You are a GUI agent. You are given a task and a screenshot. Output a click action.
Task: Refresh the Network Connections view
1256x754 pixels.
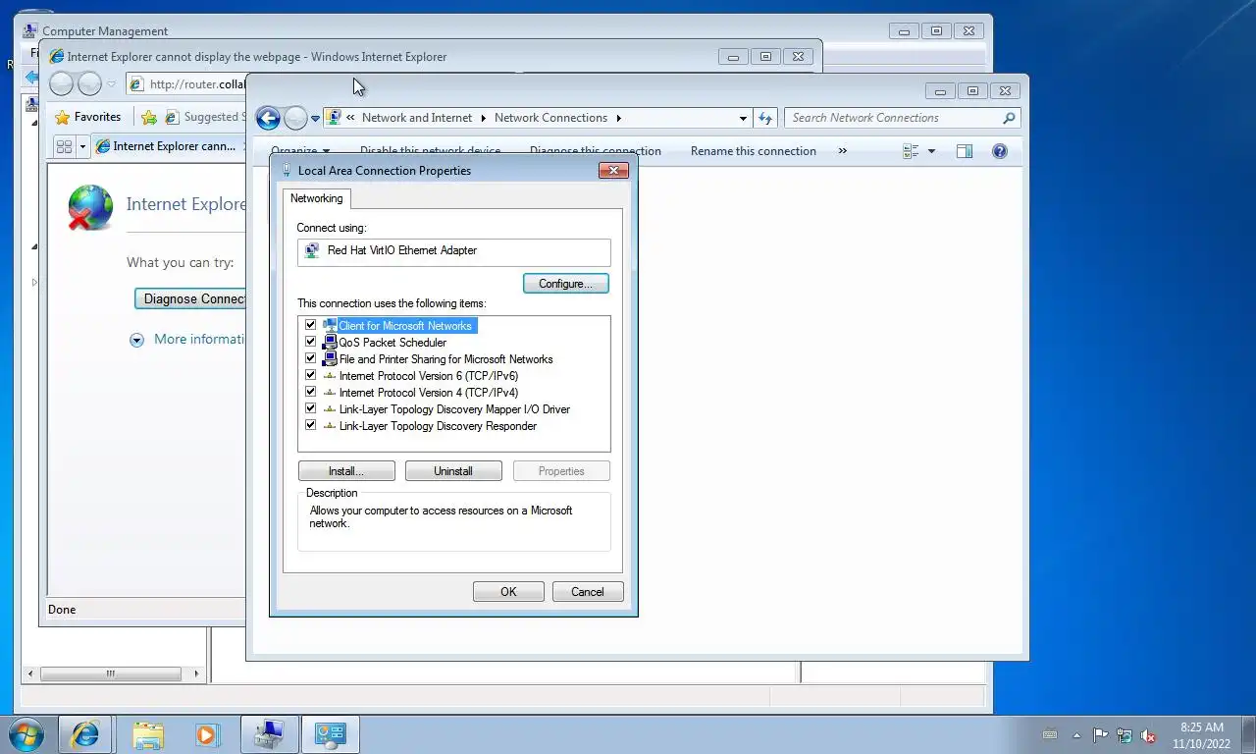point(765,118)
